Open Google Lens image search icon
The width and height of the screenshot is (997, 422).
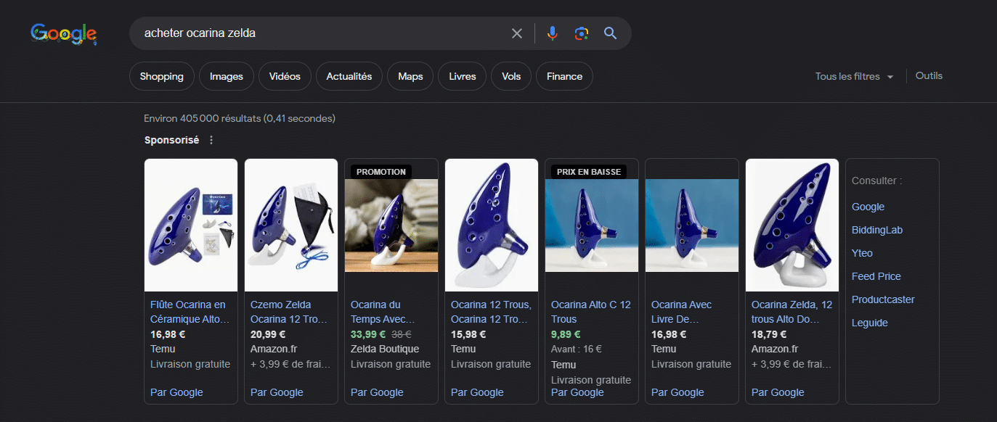581,33
